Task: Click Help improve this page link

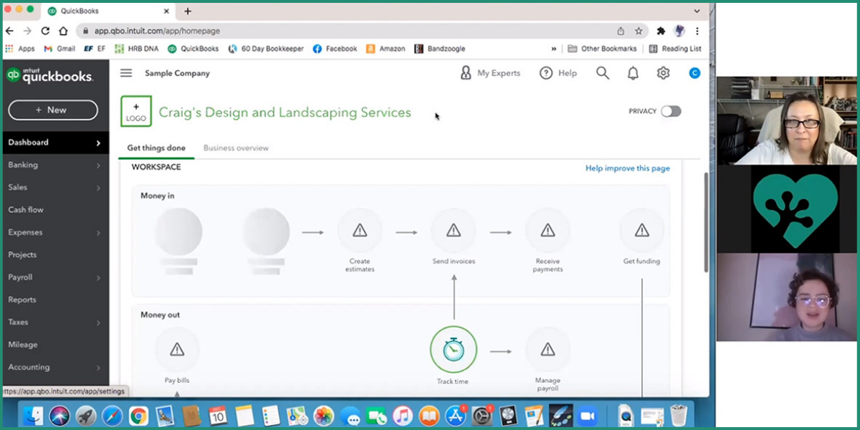Action: (x=628, y=168)
